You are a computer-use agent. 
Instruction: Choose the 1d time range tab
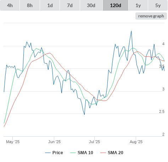tap(50, 5)
